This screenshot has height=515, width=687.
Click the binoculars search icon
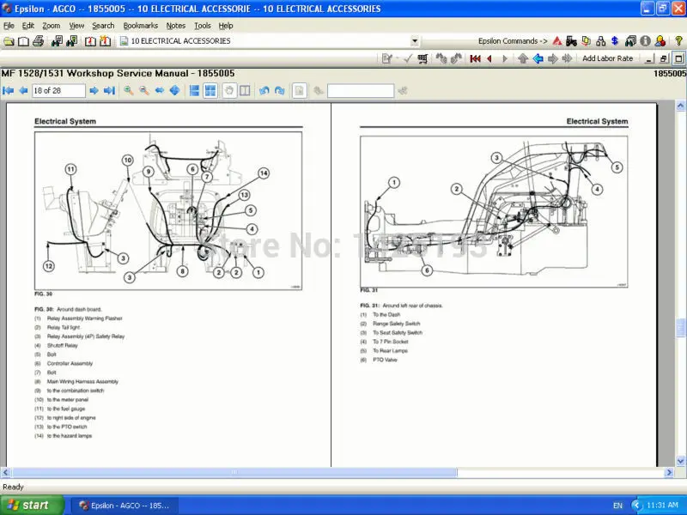pyautogui.click(x=630, y=40)
